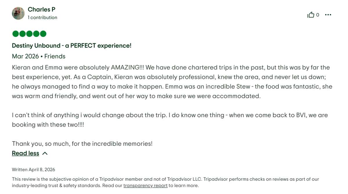Click the "Thank you, so much" line
Viewport: 348px width, 194px height.
[x=82, y=144]
